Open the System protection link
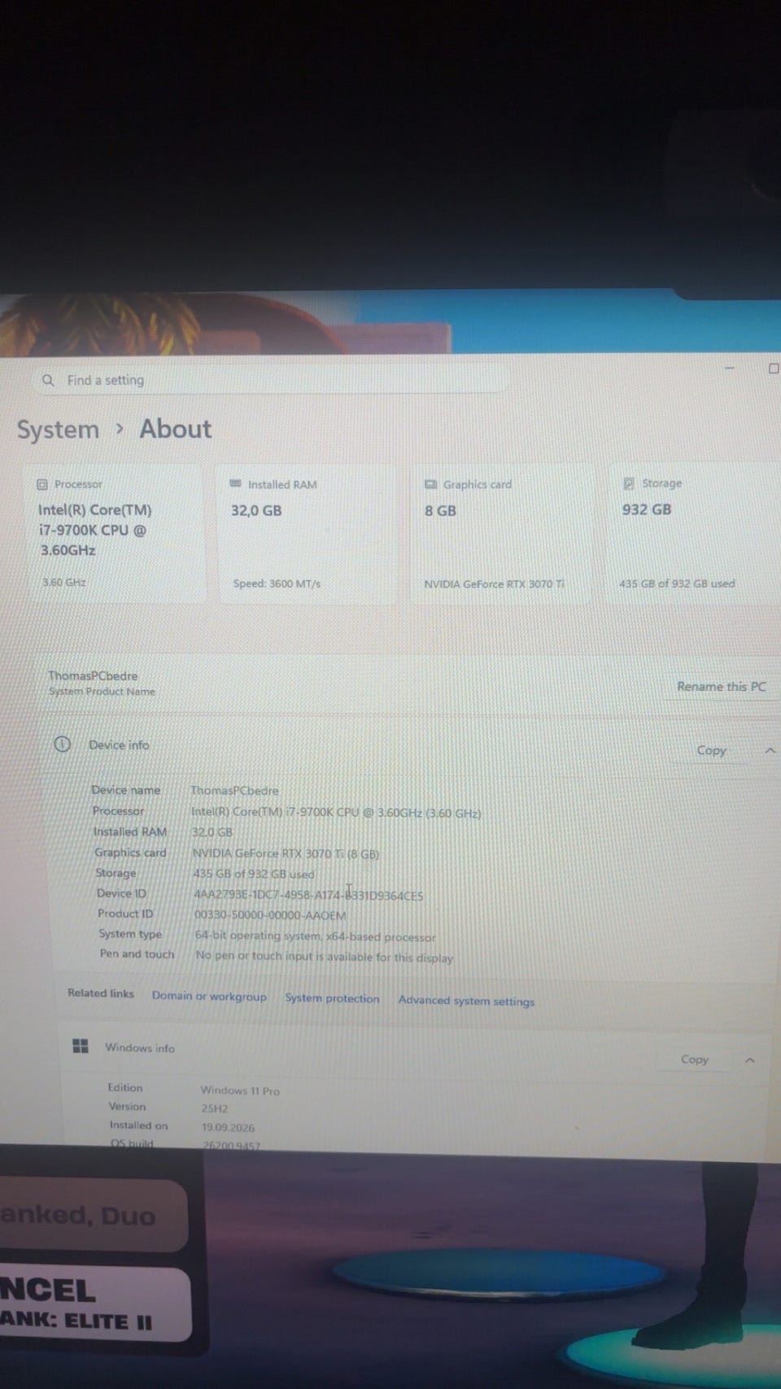 point(332,998)
